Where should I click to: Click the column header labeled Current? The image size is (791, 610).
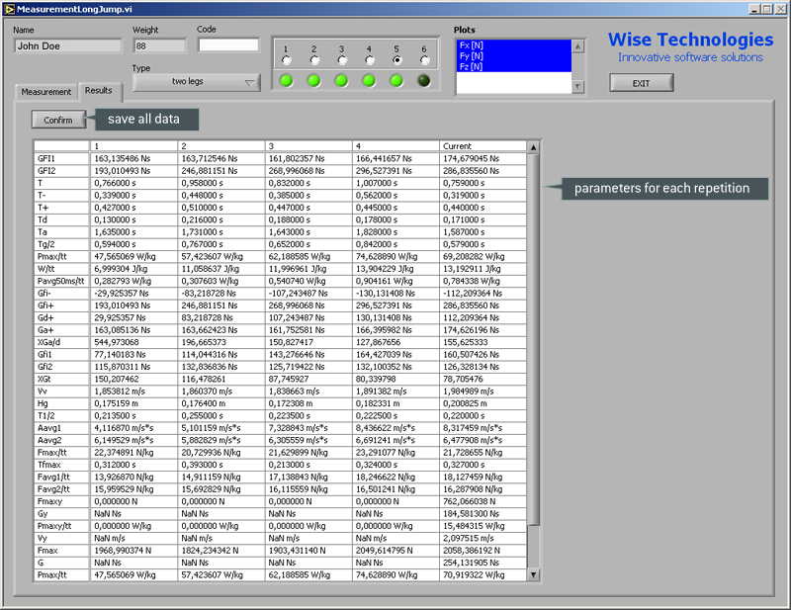pos(483,146)
